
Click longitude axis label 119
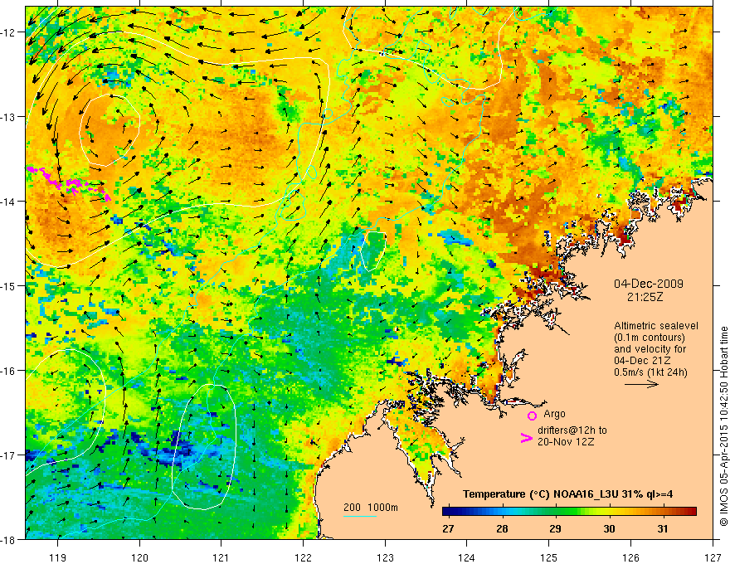pos(58,557)
